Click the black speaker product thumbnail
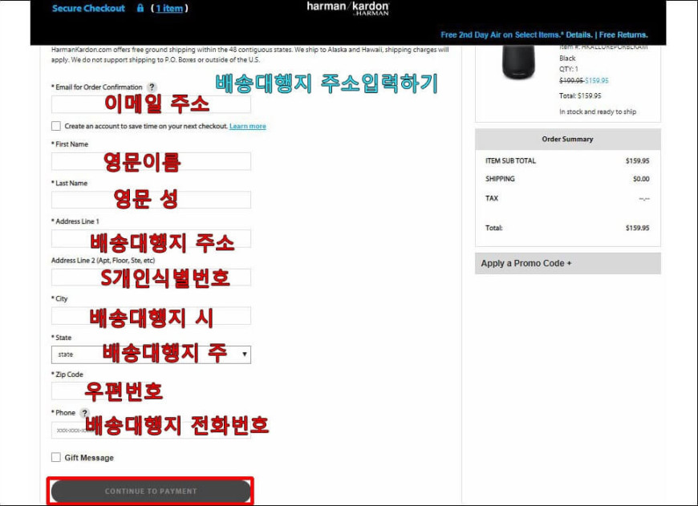 tap(518, 63)
